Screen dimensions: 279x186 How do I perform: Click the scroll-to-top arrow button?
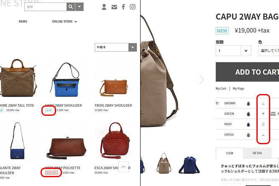click(123, 167)
